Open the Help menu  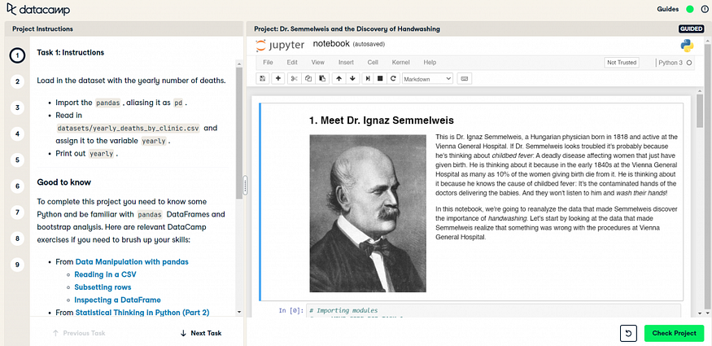(430, 63)
